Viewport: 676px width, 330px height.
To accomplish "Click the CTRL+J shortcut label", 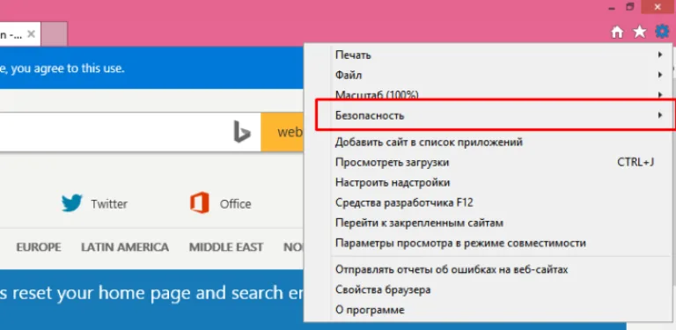I will 636,163.
